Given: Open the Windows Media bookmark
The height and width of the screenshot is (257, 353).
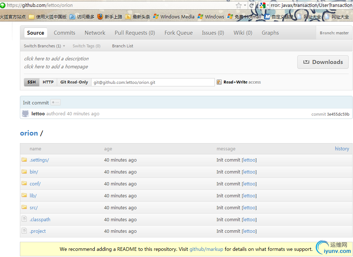Looking at the screenshot, I should [x=174, y=17].
